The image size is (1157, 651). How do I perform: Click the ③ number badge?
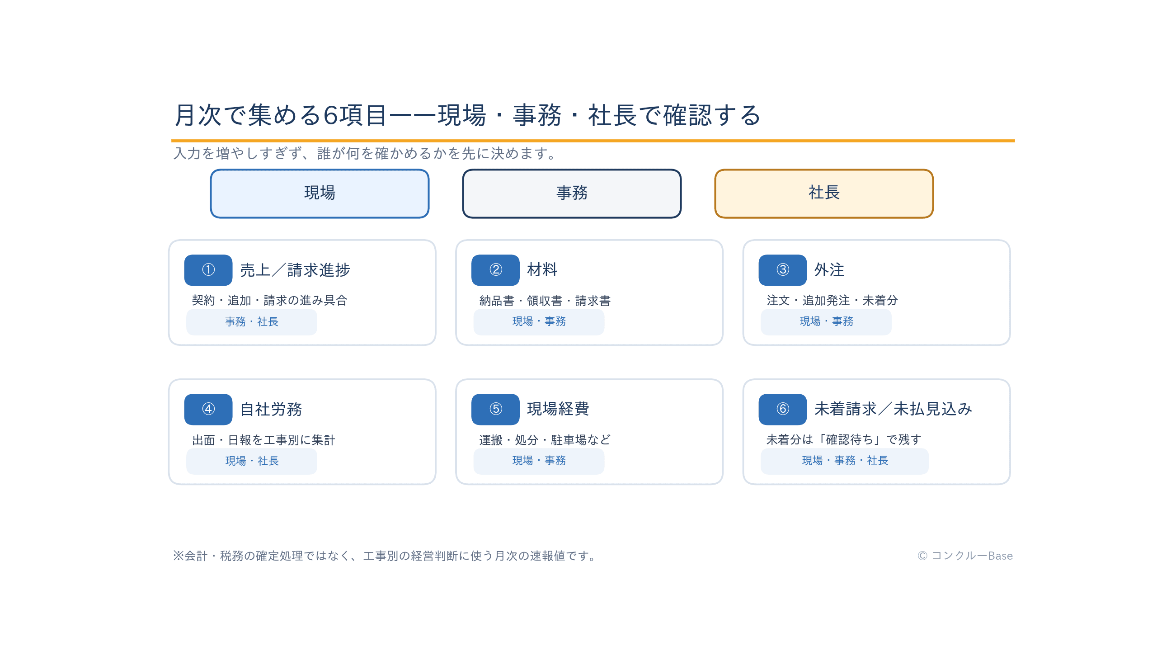pos(783,270)
